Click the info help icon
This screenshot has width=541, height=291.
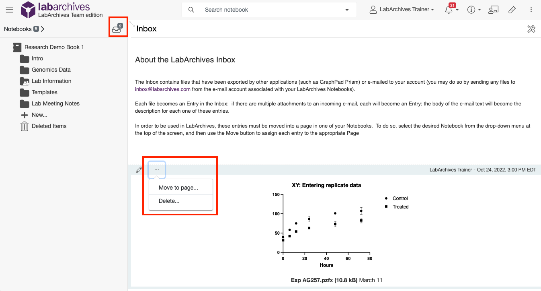point(471,10)
